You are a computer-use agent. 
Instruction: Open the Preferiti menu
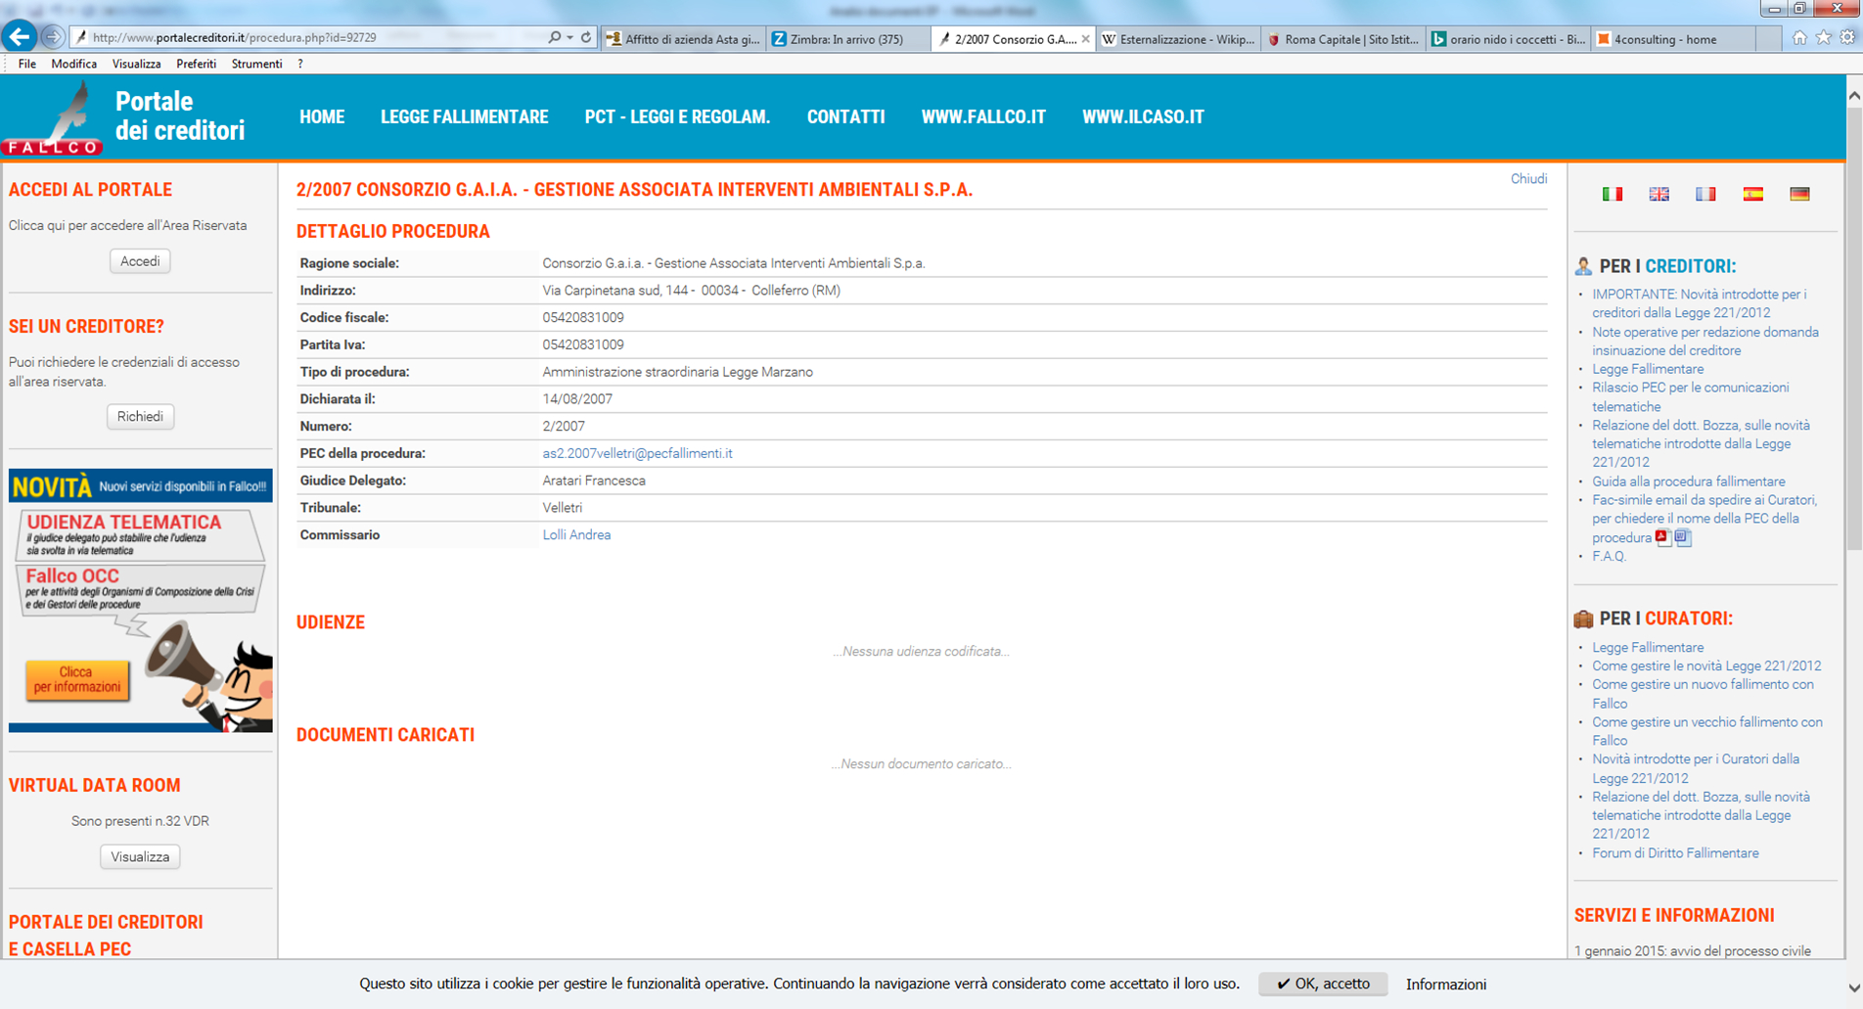click(196, 64)
